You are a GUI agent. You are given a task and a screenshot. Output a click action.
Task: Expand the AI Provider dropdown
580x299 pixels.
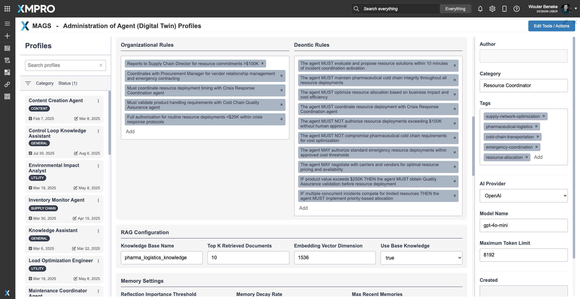pyautogui.click(x=524, y=196)
